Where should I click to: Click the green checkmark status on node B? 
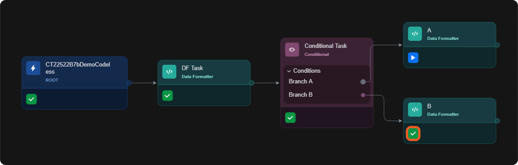point(413,134)
